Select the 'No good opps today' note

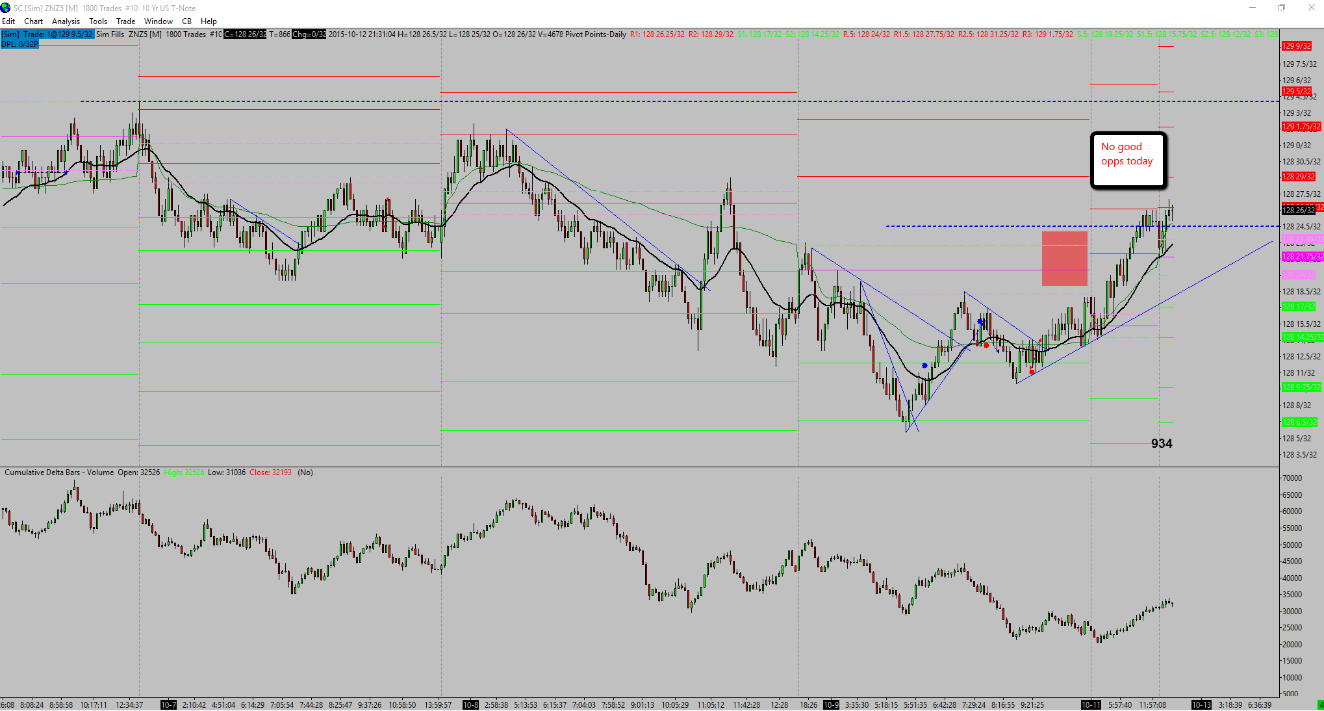(1128, 161)
